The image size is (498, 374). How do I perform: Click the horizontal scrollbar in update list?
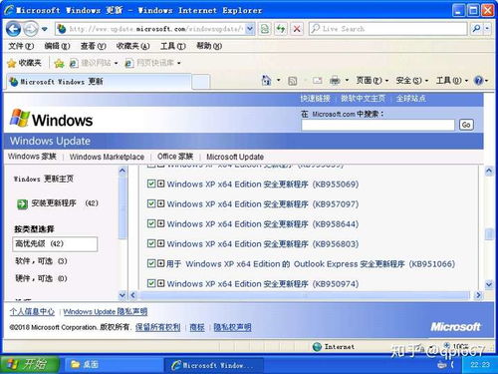point(305,295)
